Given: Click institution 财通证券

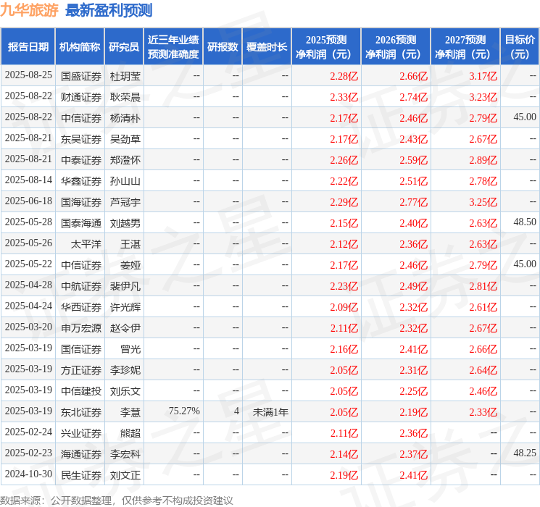Looking at the screenshot, I should 81,97.
